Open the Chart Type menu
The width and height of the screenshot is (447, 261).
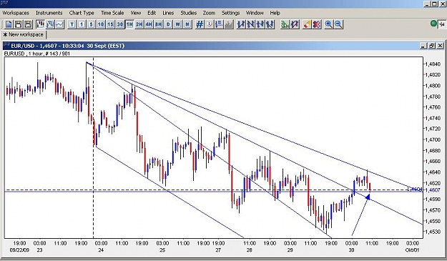point(82,13)
